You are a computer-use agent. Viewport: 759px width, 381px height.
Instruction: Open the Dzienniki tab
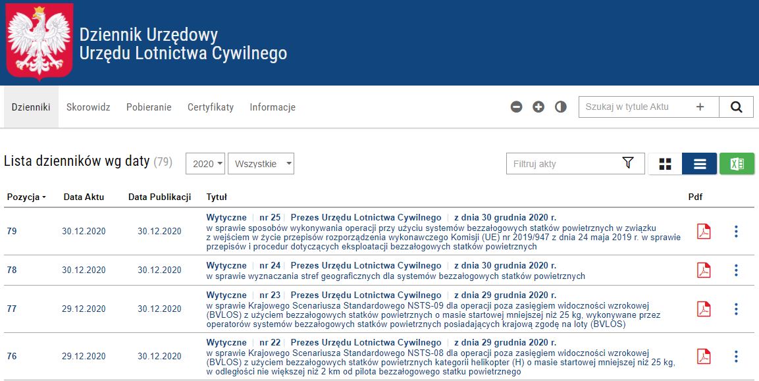coord(31,107)
